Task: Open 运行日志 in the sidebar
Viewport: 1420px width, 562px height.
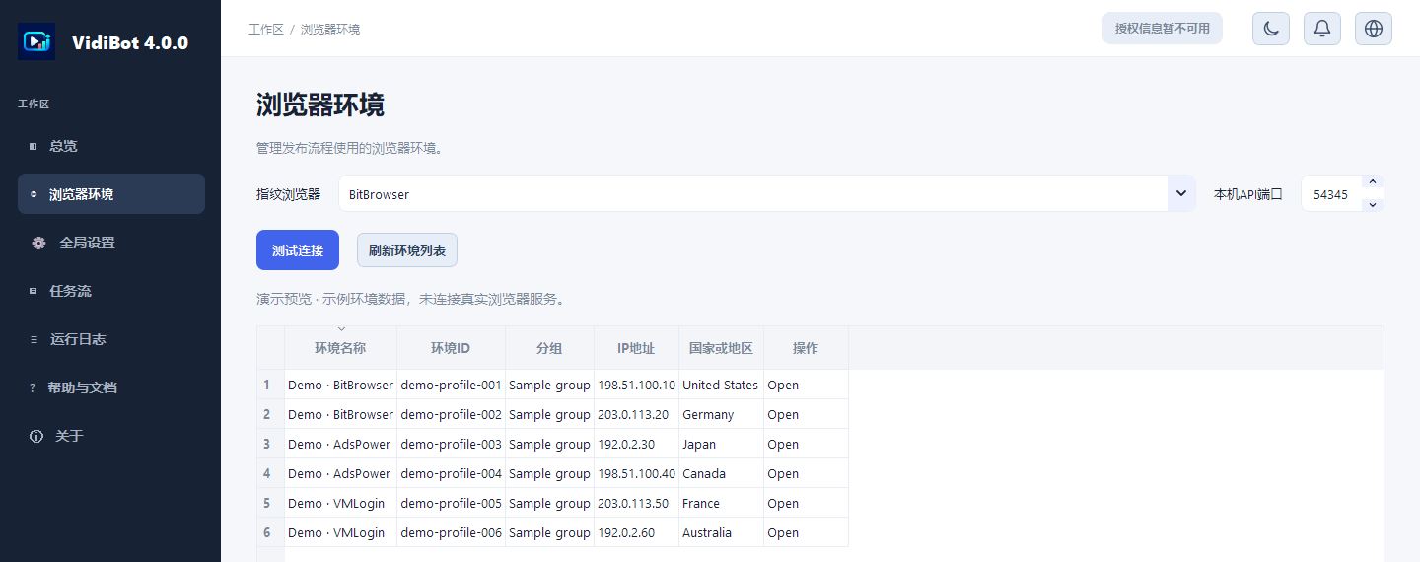Action: point(111,339)
